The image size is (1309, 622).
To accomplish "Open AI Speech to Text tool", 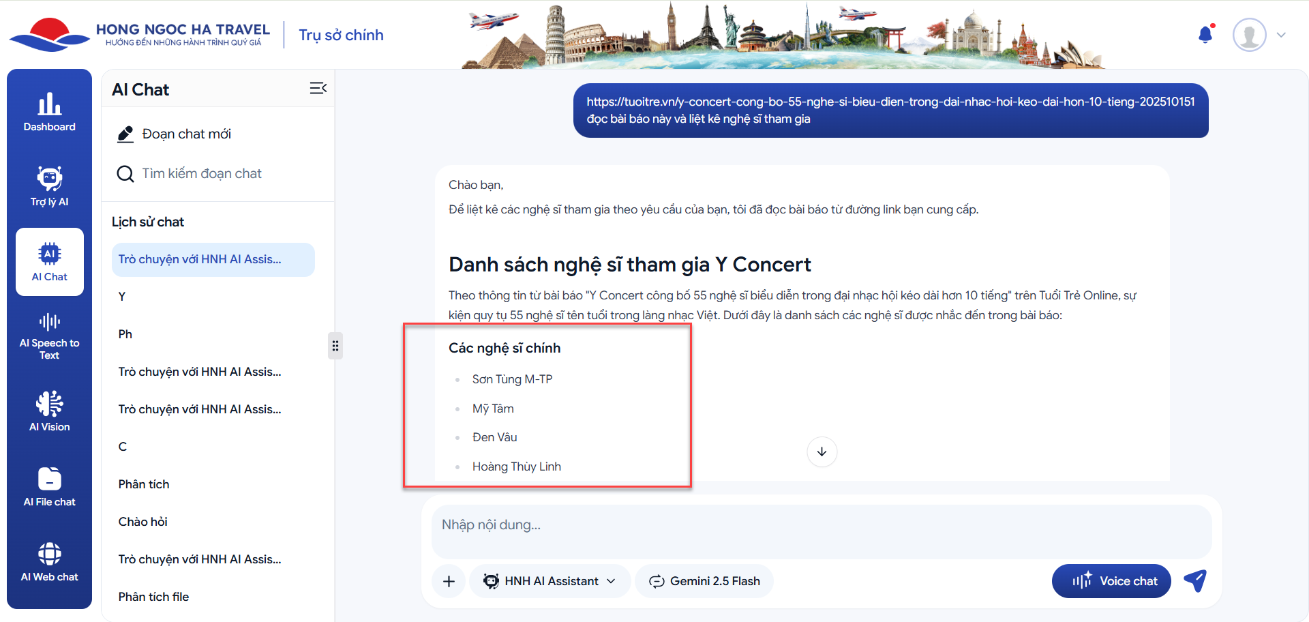I will [x=49, y=336].
